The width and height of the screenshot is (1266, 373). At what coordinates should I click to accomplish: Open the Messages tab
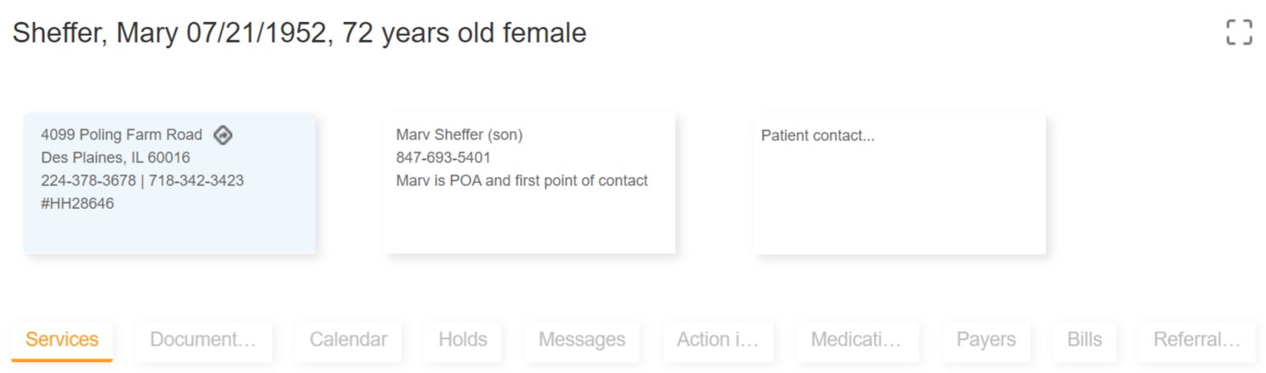[582, 340]
